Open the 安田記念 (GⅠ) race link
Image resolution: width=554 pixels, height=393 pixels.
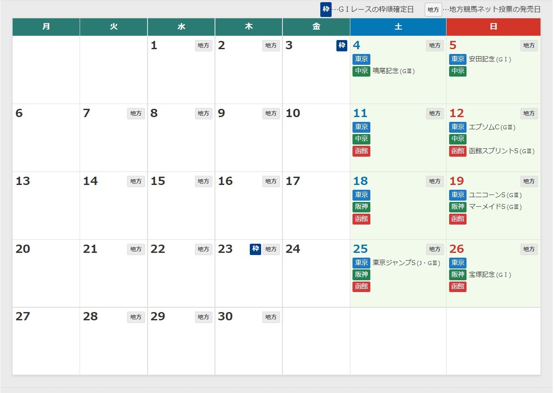click(x=490, y=59)
